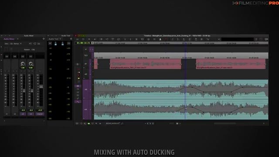
Task: Click the PH button in Audio Tool
Action: (x=69, y=44)
